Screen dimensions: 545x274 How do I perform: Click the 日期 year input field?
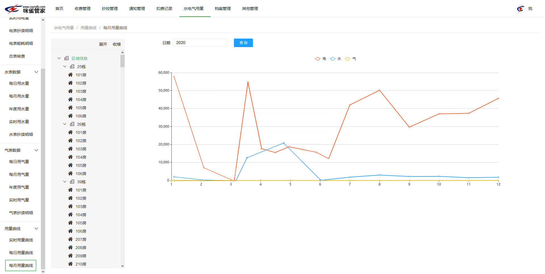tap(200, 43)
